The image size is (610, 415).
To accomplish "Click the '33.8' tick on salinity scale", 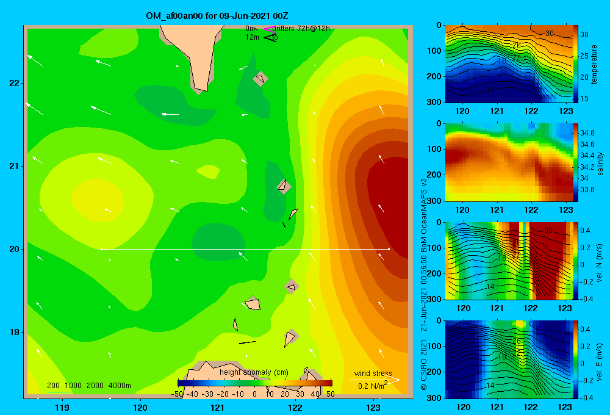I will click(587, 190).
